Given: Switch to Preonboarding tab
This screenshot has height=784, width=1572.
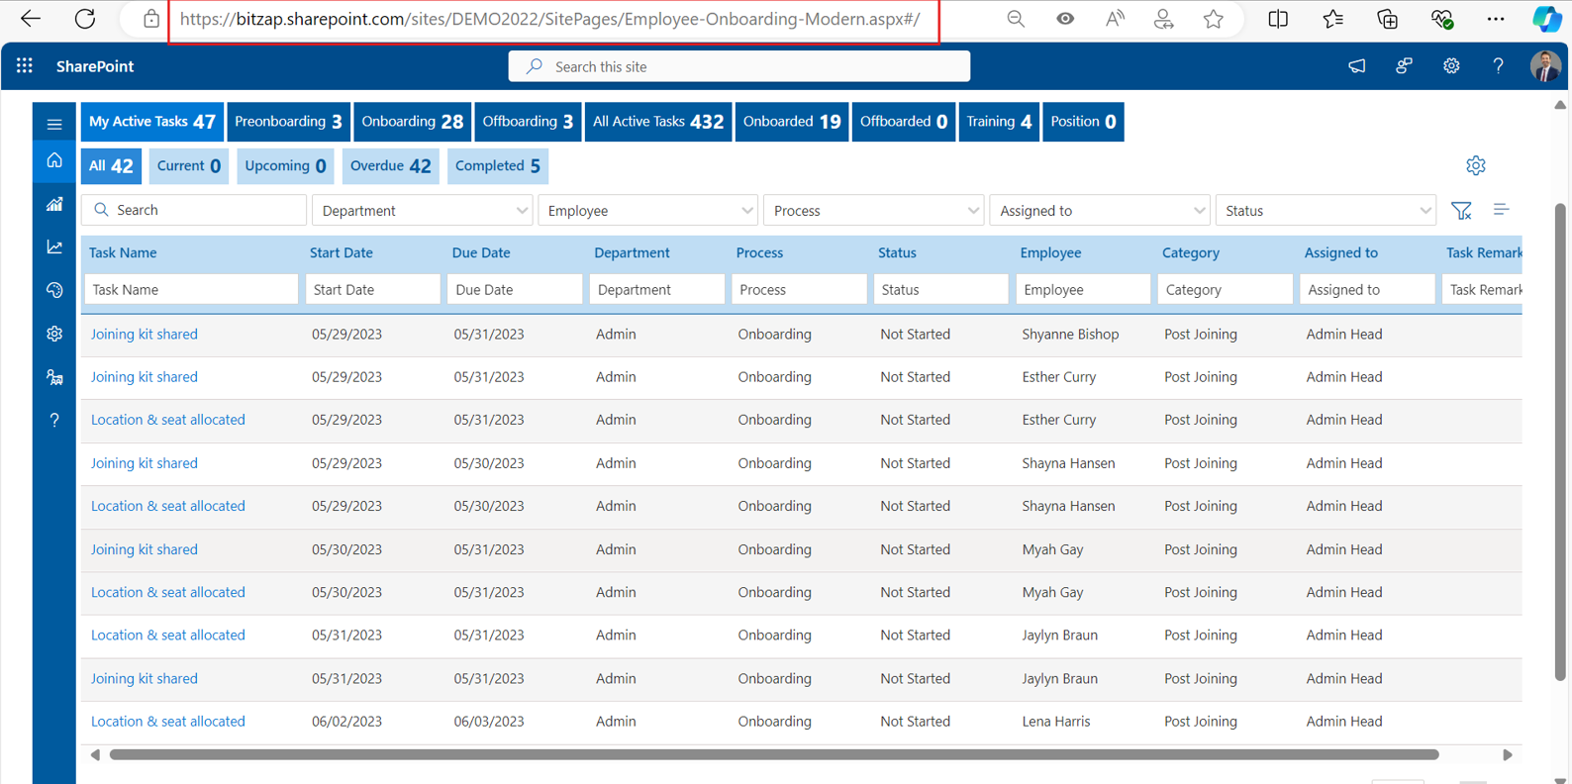Looking at the screenshot, I should 288,122.
